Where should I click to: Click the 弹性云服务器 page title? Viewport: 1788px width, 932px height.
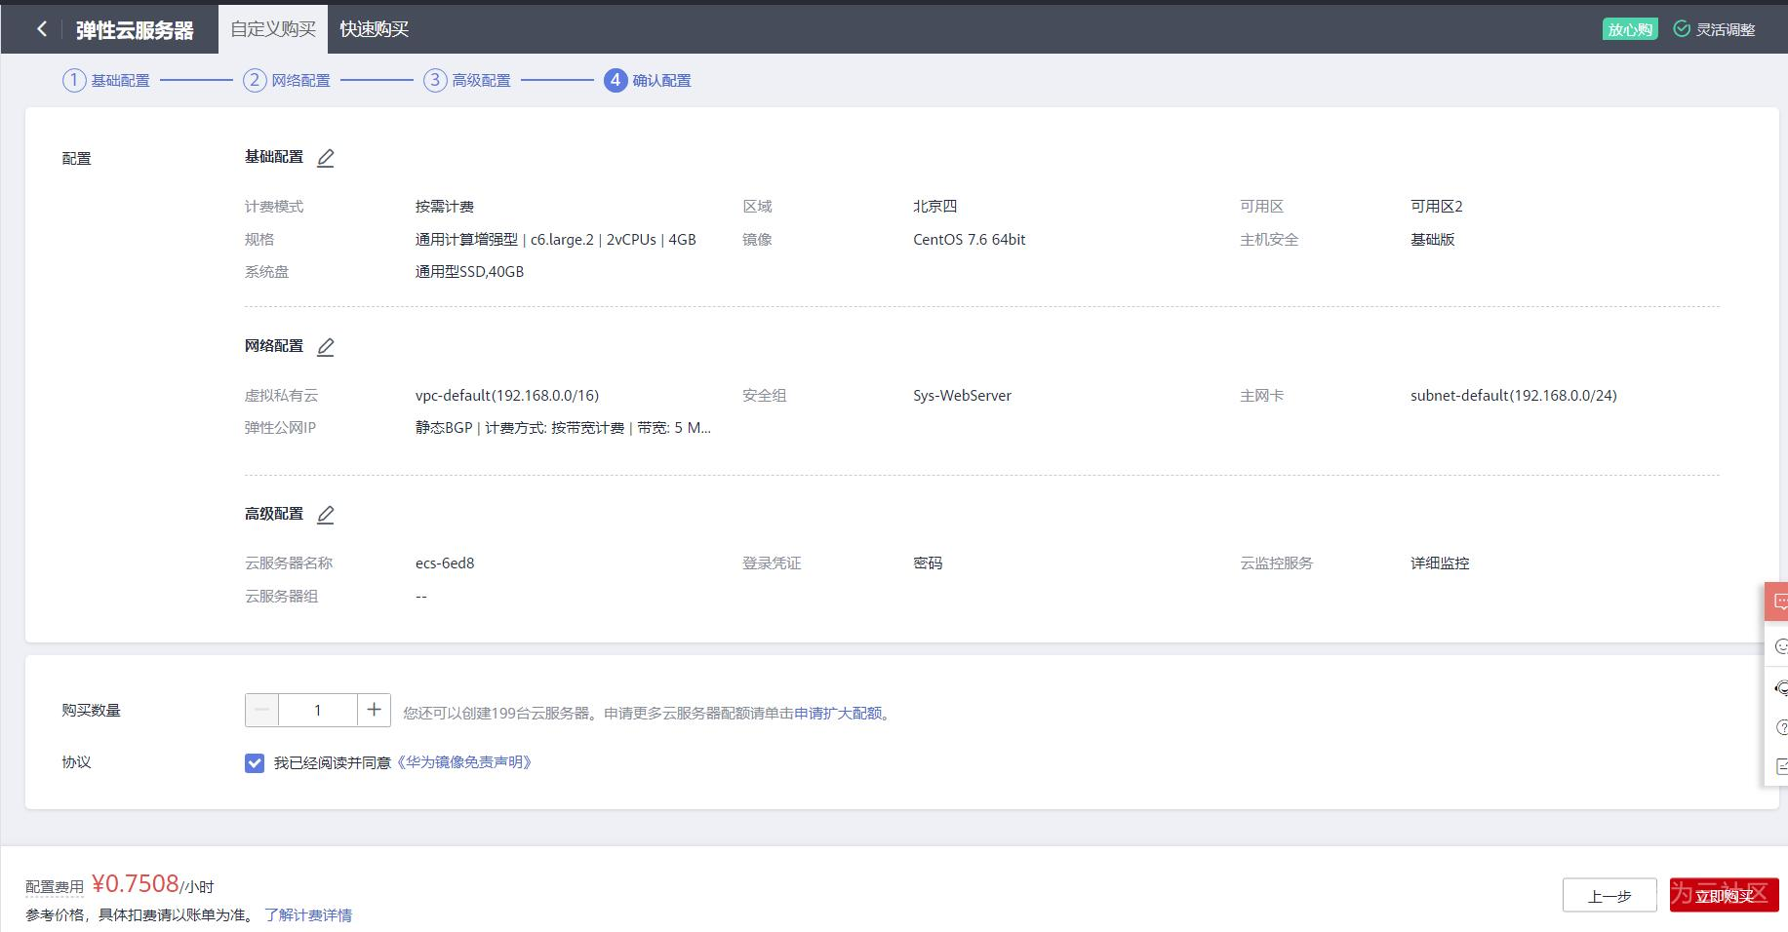click(x=135, y=30)
